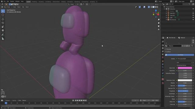The width and height of the screenshot is (195, 109).
Task: Open the timeline Playback dropdown
Action: coord(8,101)
